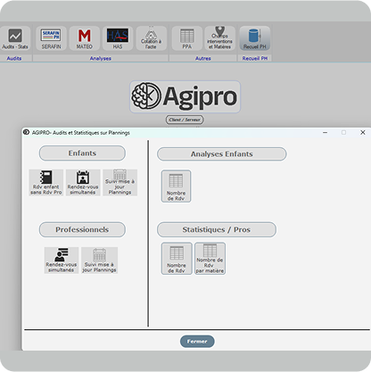371x372 pixels.
Task: Select the Recueil PH database icon
Action: (x=255, y=38)
